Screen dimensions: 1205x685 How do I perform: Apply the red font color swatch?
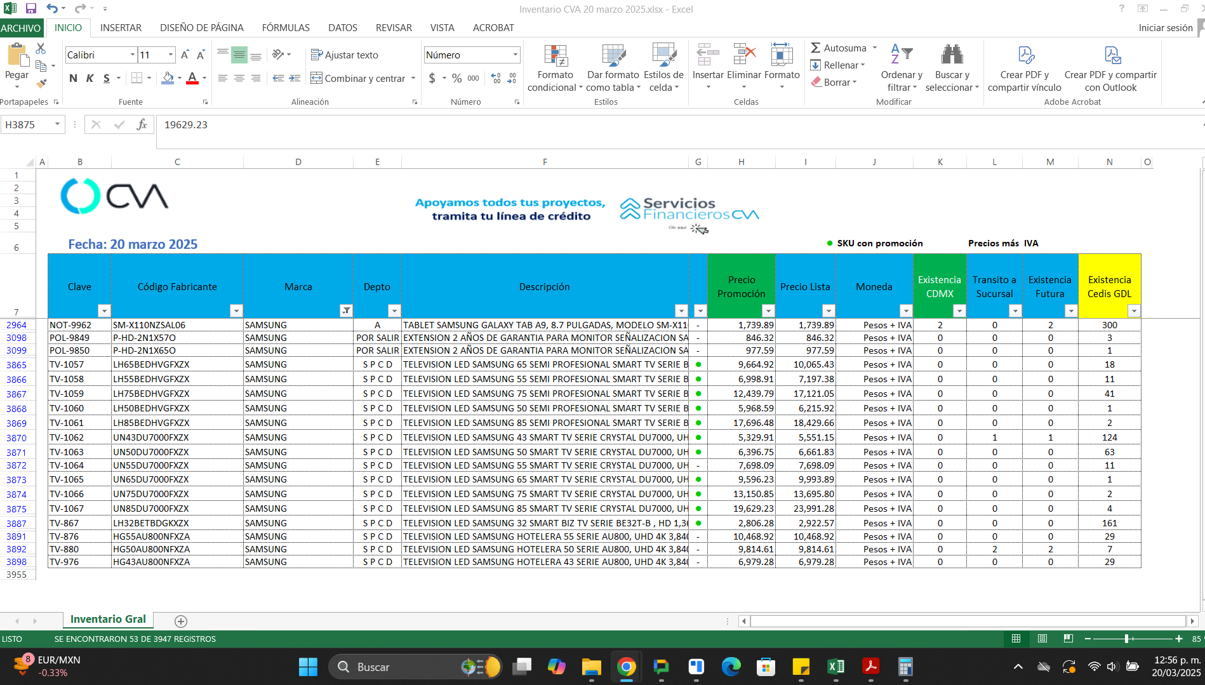tap(192, 78)
